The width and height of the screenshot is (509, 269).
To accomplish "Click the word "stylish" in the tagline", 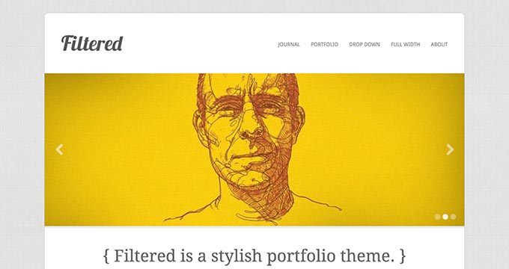I will point(236,256).
